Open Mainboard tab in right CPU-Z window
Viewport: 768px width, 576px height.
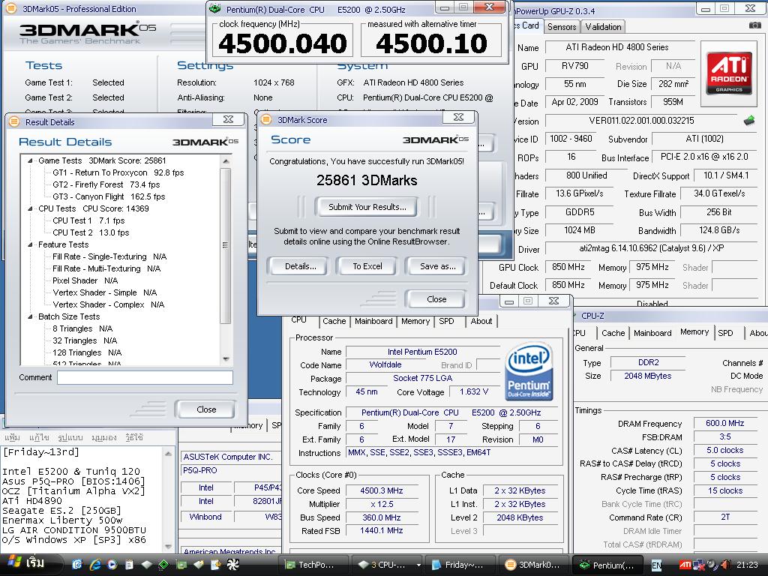652,333
